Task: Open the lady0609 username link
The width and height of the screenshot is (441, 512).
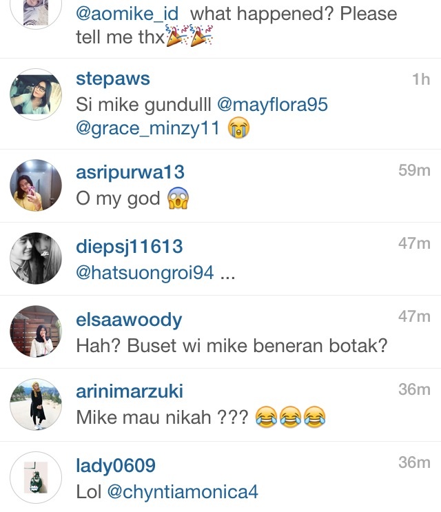Action: [116, 466]
